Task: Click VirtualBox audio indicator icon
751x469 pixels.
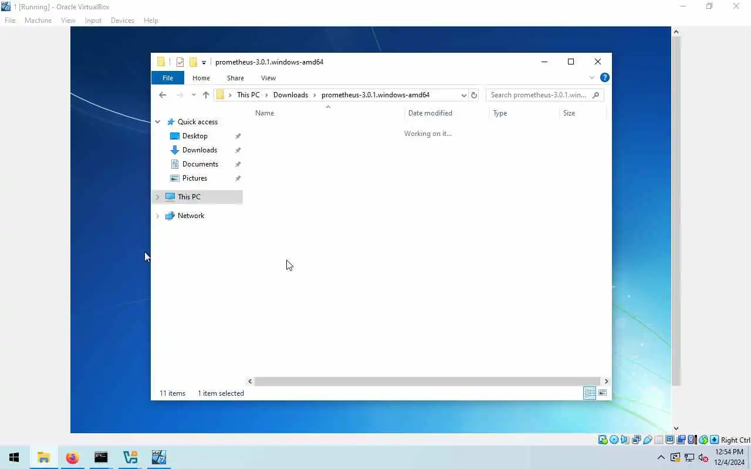Action: (625, 440)
